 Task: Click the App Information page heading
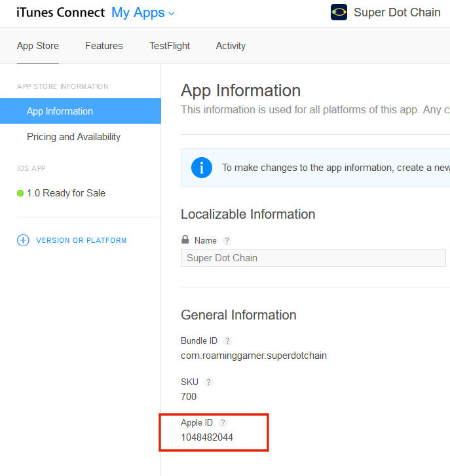point(240,90)
